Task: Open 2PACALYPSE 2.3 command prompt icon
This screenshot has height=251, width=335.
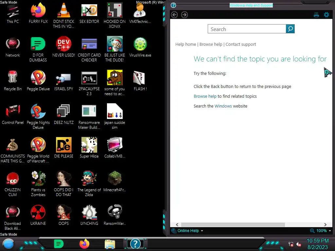Action: 89,83
